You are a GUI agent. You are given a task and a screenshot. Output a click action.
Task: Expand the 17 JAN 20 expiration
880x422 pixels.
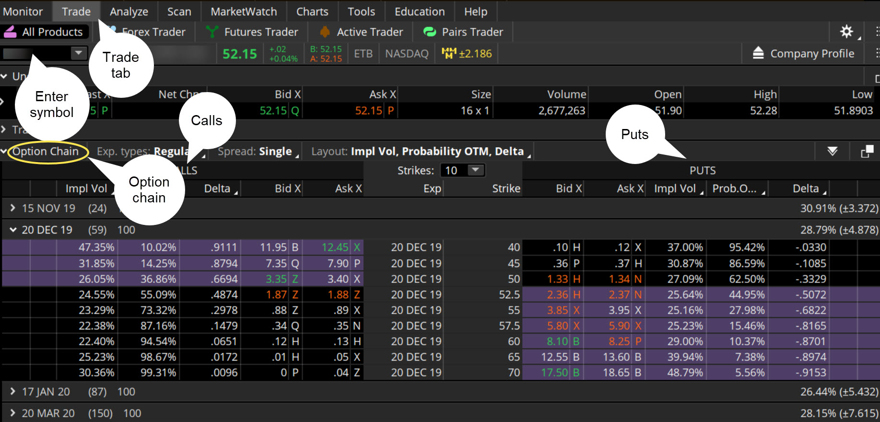coord(13,392)
